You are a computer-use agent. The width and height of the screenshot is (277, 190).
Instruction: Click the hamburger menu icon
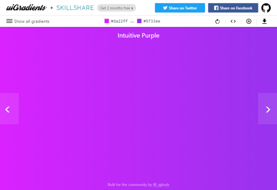click(x=10, y=21)
